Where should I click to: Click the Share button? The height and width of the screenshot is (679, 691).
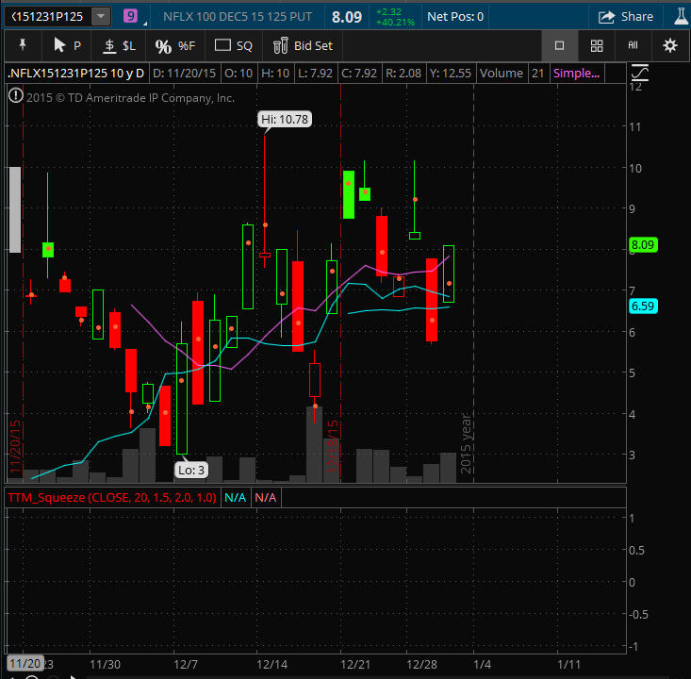point(626,16)
